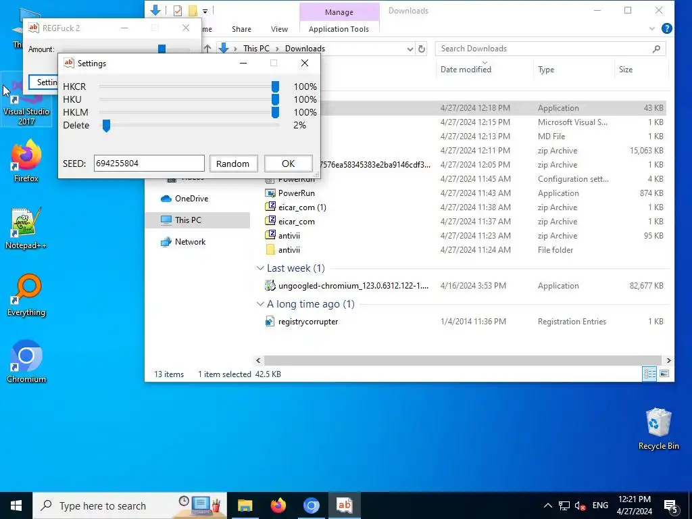Click the search magnifier icon

[x=656, y=49]
